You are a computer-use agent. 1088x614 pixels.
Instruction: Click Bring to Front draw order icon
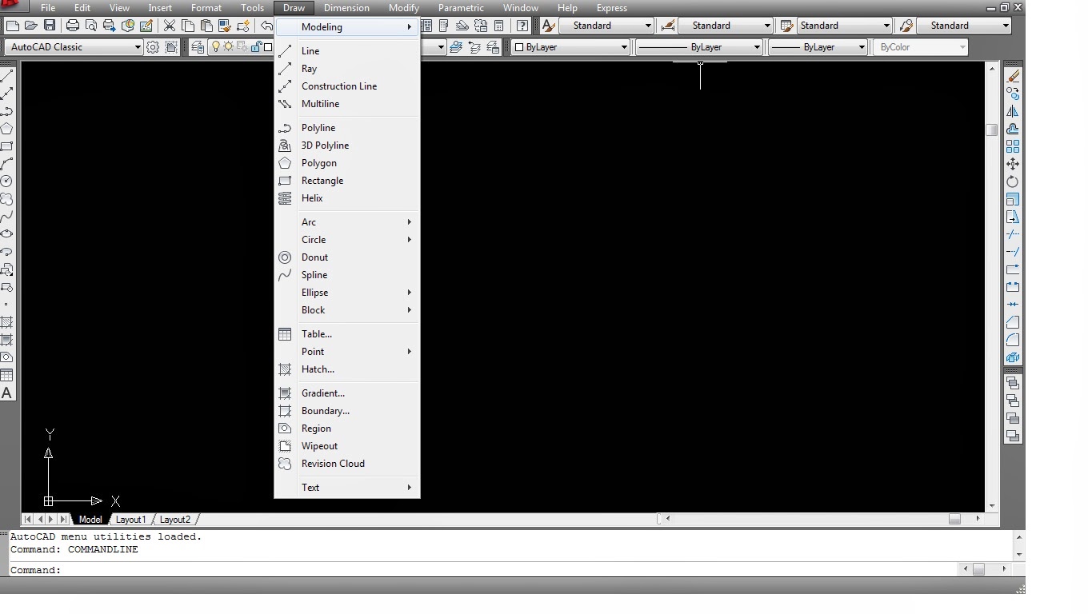pyautogui.click(x=1013, y=383)
